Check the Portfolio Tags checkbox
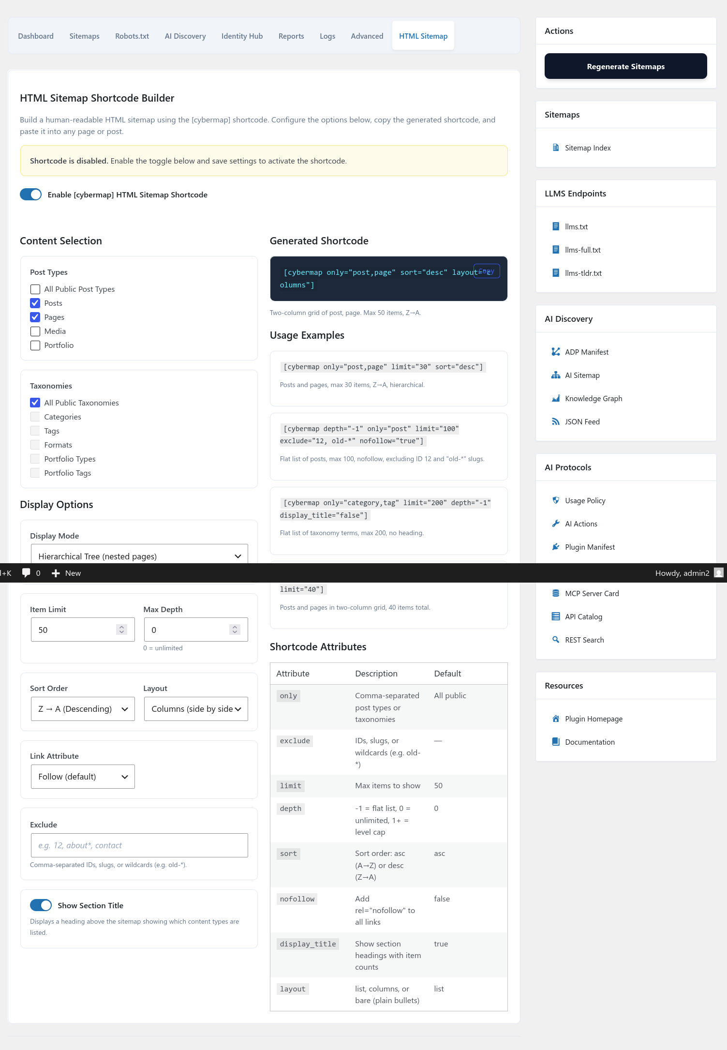Viewport: 727px width, 1050px height. point(35,473)
